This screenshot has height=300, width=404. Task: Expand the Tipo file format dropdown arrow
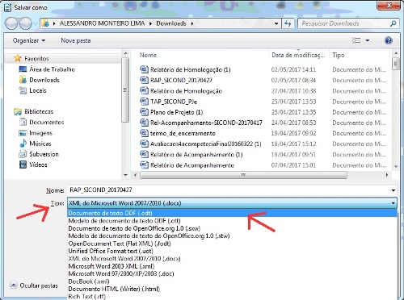(393, 203)
